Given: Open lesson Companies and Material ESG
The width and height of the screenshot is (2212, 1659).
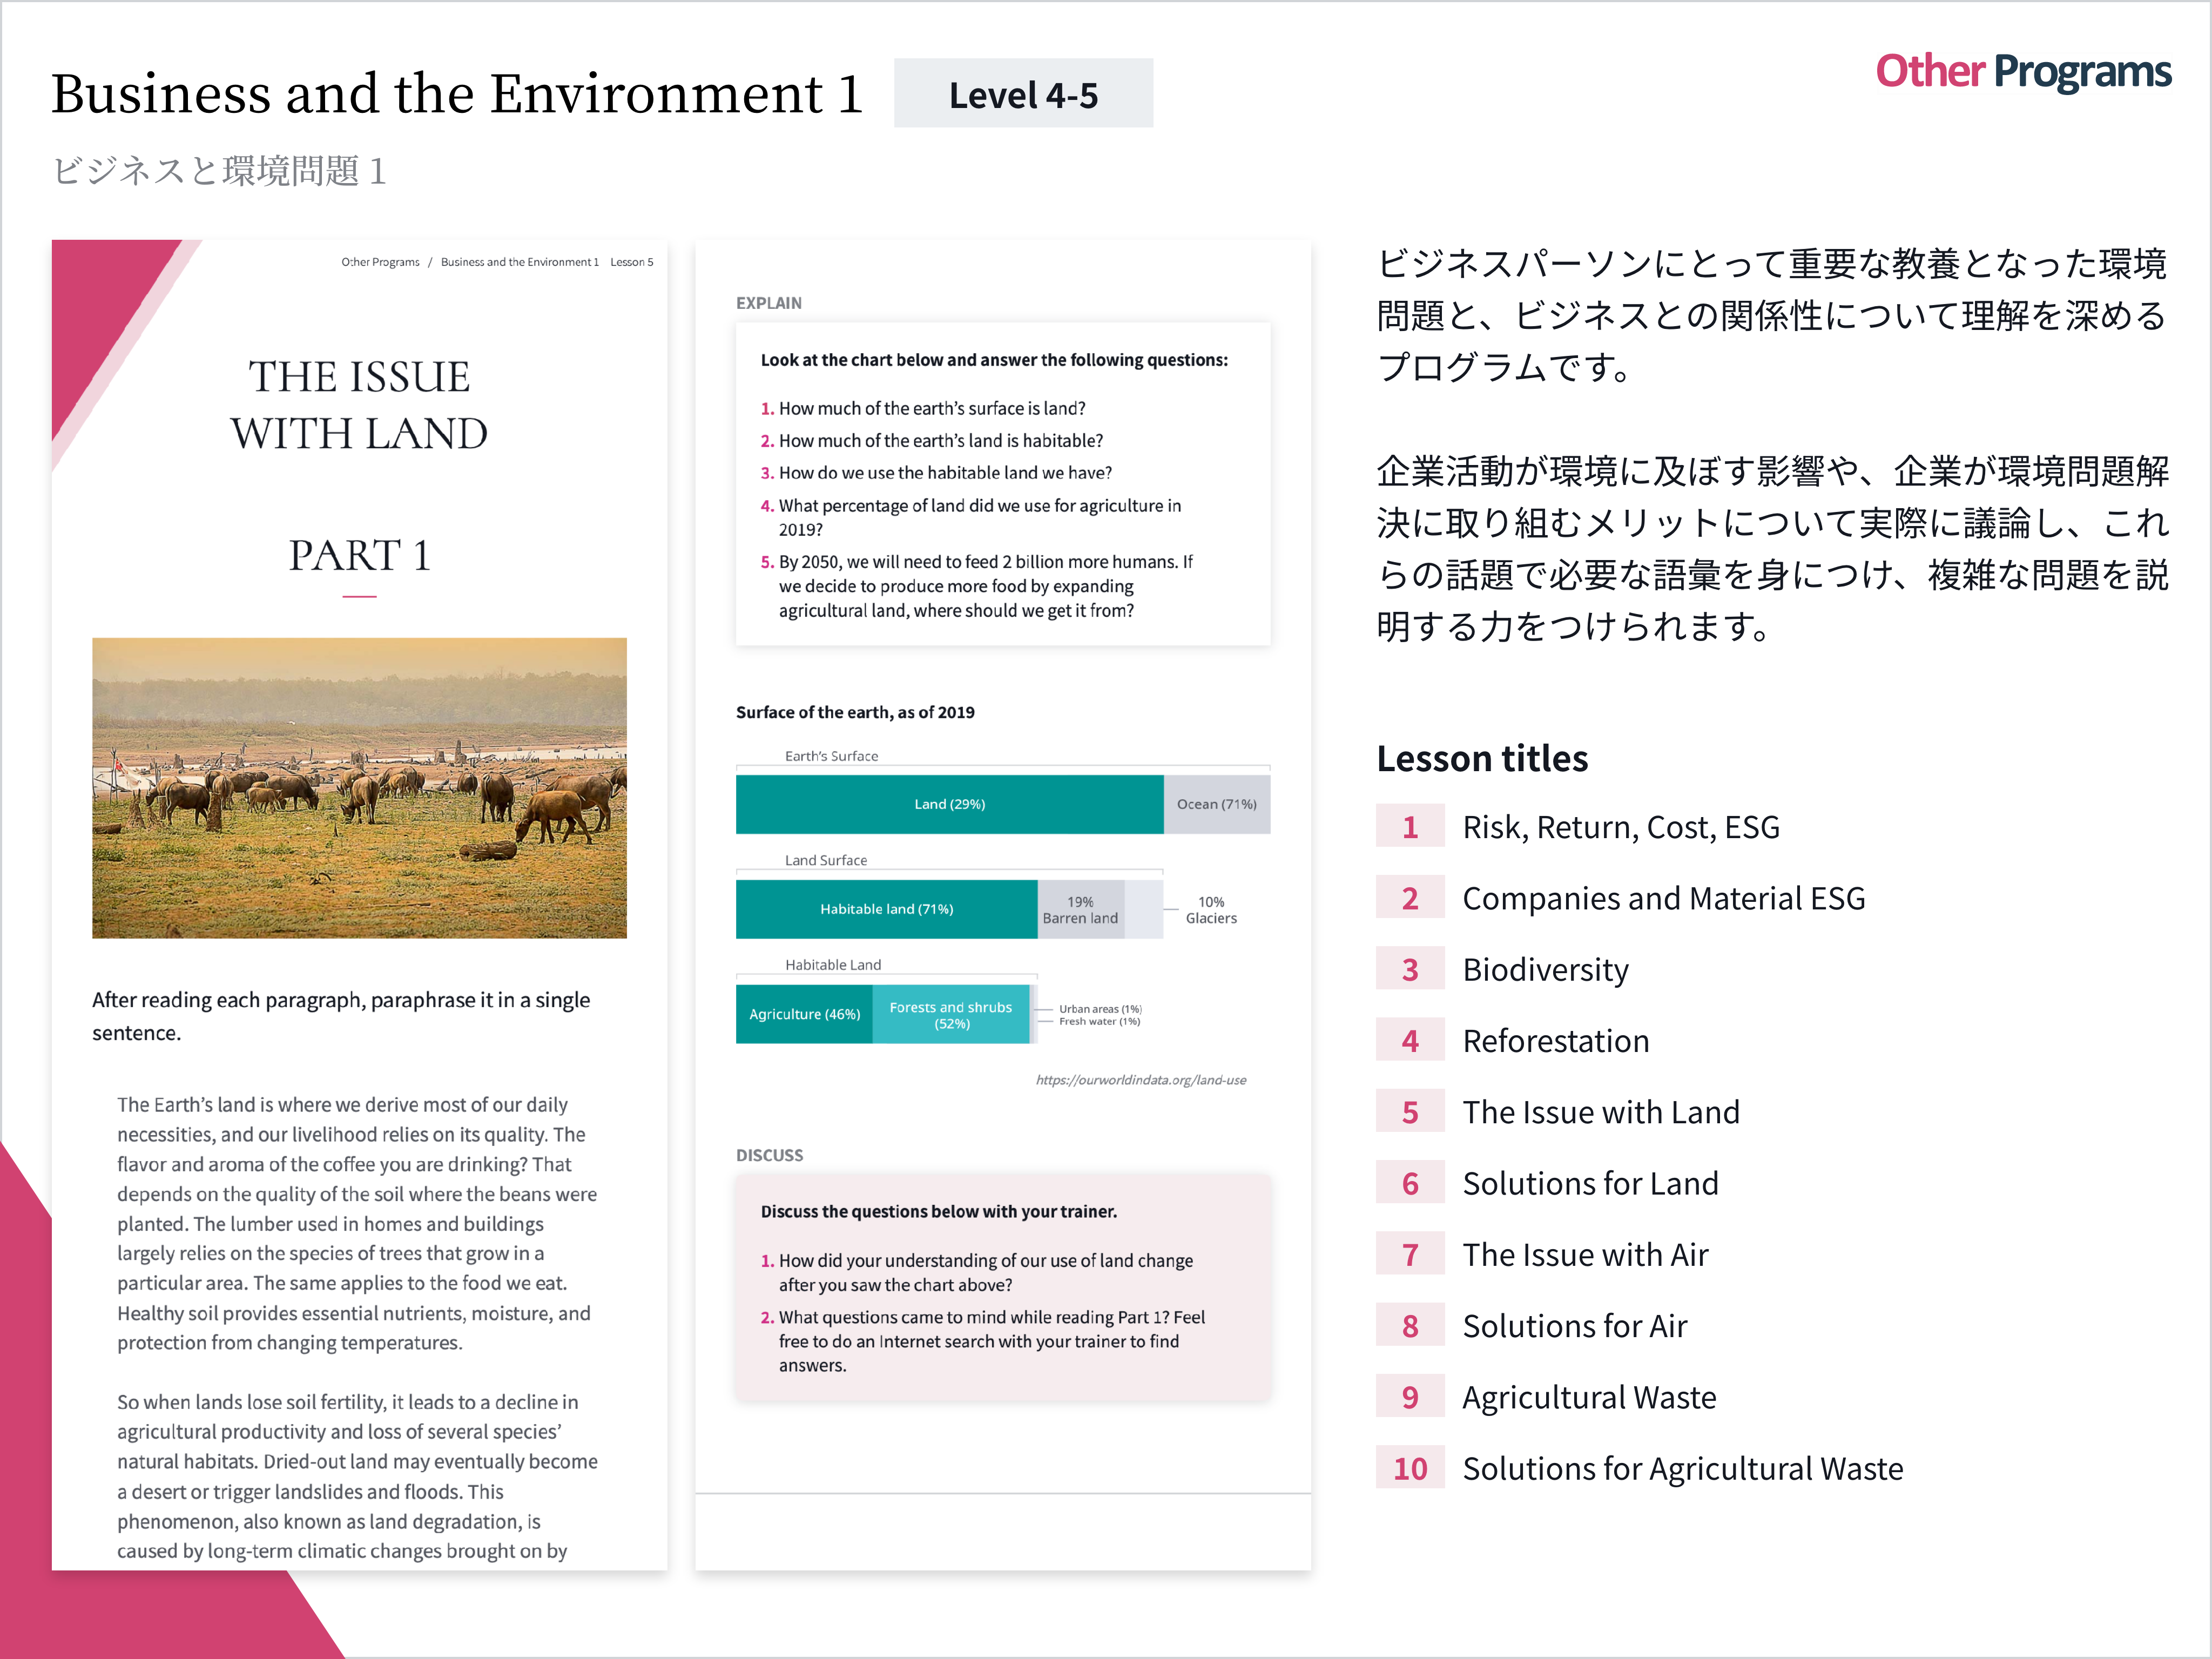Looking at the screenshot, I should pyautogui.click(x=1663, y=898).
